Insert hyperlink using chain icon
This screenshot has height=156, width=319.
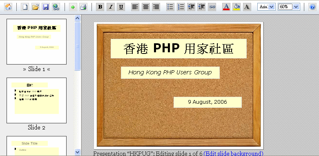(x=212, y=7)
